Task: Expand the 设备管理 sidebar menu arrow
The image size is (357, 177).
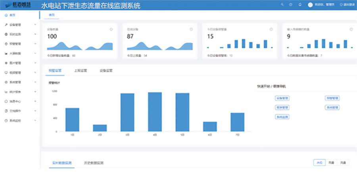Action: pos(35,25)
